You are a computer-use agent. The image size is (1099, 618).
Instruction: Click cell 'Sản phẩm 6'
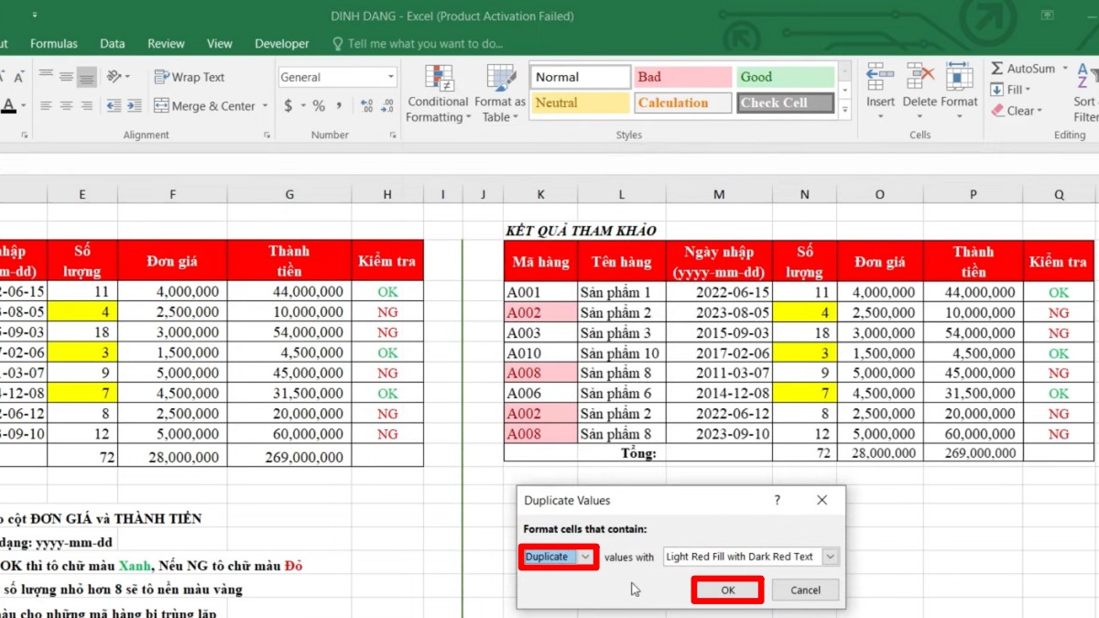pyautogui.click(x=622, y=394)
